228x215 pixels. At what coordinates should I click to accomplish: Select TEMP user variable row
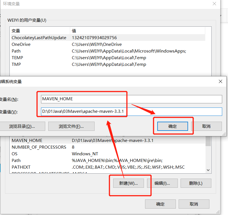point(108,58)
